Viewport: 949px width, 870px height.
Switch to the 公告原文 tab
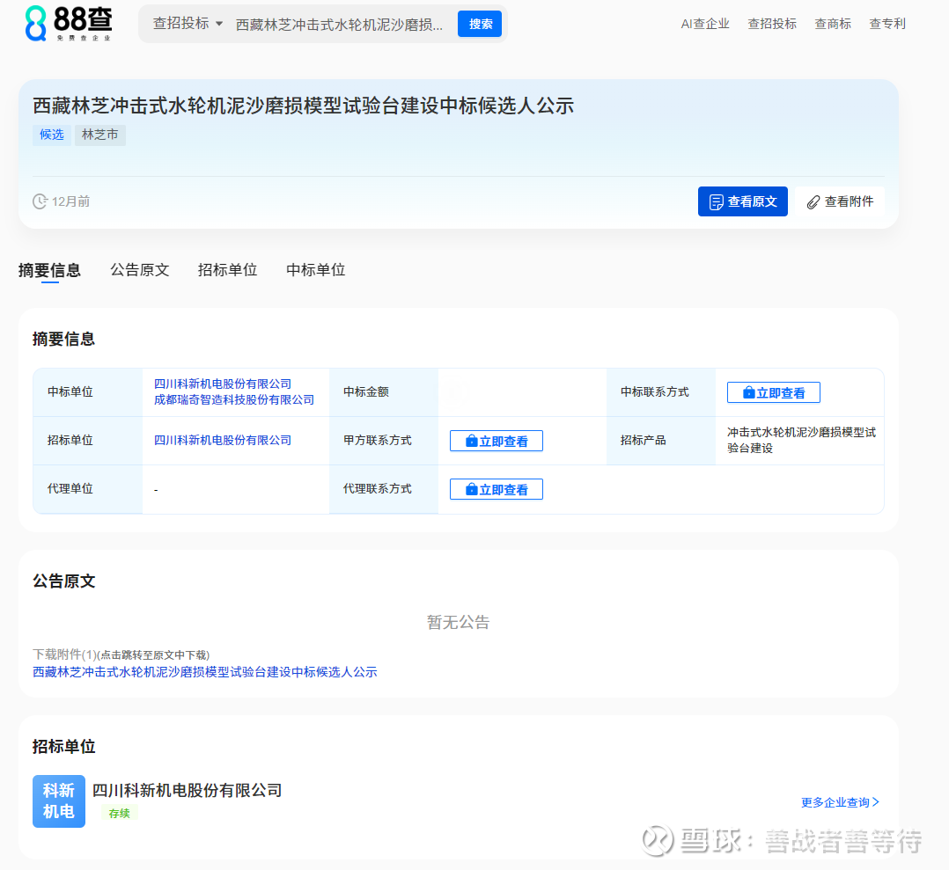[x=139, y=270]
